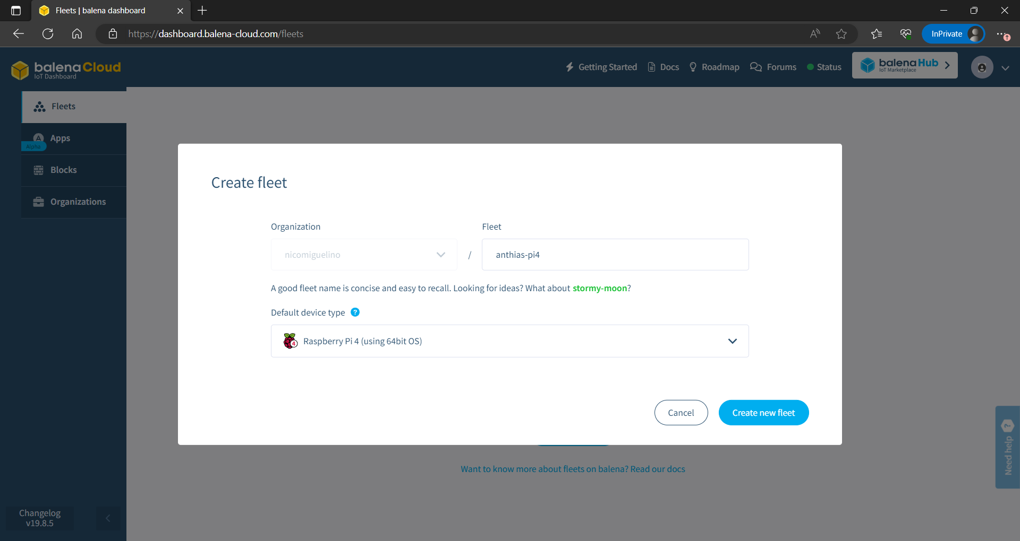This screenshot has height=541, width=1020.
Task: Click the Getting Started lightning icon
Action: coord(569,67)
